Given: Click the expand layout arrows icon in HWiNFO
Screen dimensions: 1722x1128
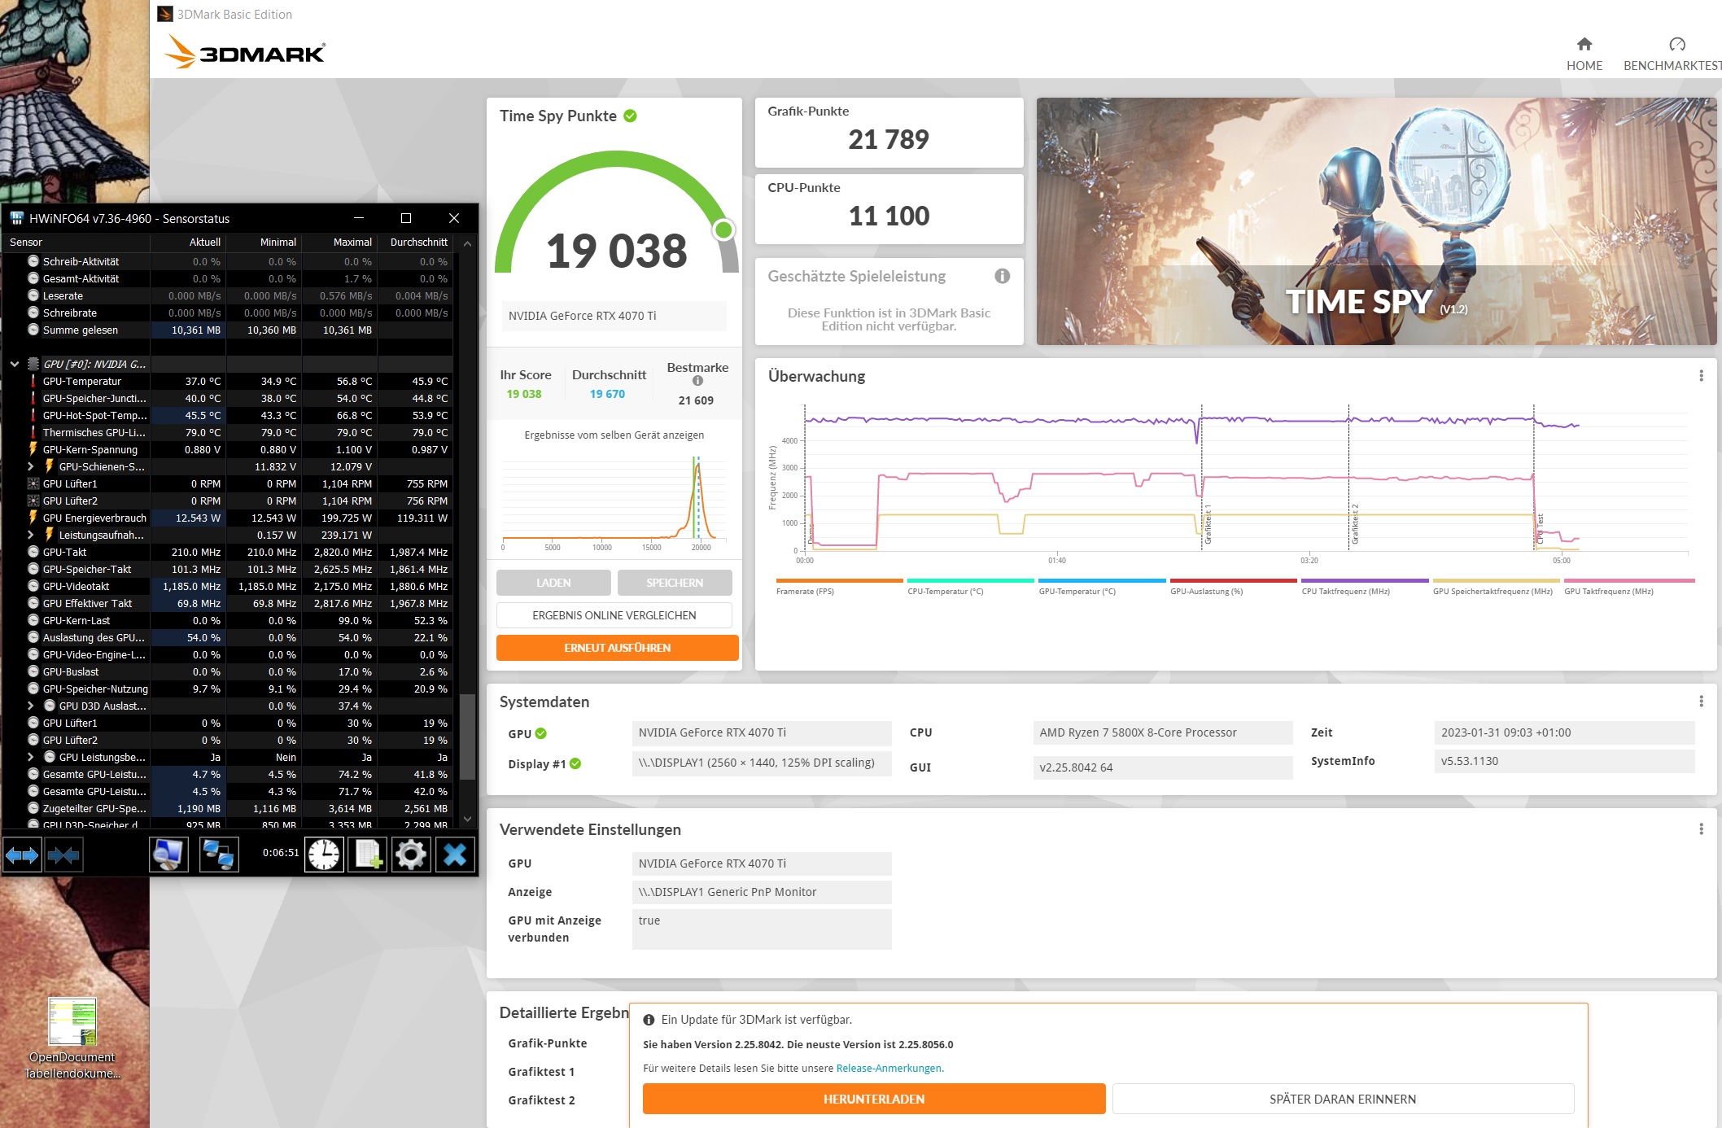Looking at the screenshot, I should pyautogui.click(x=22, y=855).
